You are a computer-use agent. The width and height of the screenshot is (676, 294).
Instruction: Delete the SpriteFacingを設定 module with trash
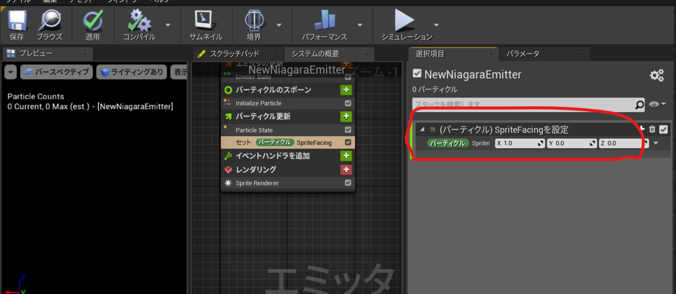pyautogui.click(x=652, y=129)
